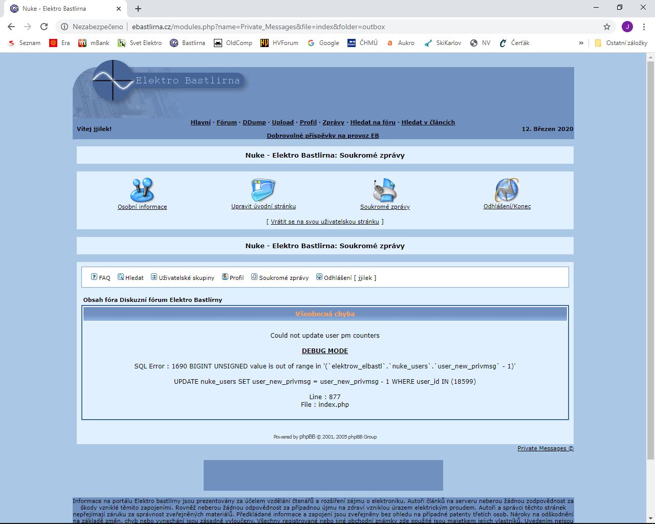Viewport: 655px width, 524px height.
Task: Click Uživatelské skupiny in the forum toolbar
Action: click(x=183, y=278)
